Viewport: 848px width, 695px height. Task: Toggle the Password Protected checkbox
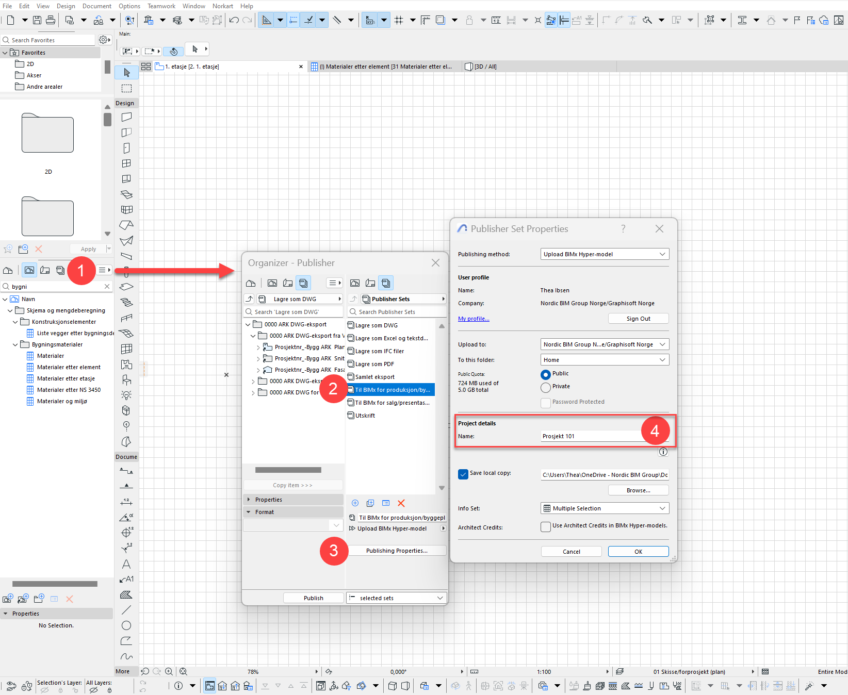coord(546,403)
